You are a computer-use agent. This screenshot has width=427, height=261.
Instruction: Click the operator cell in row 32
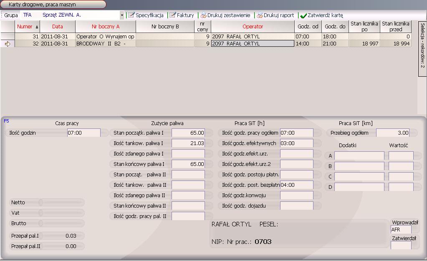(x=253, y=43)
